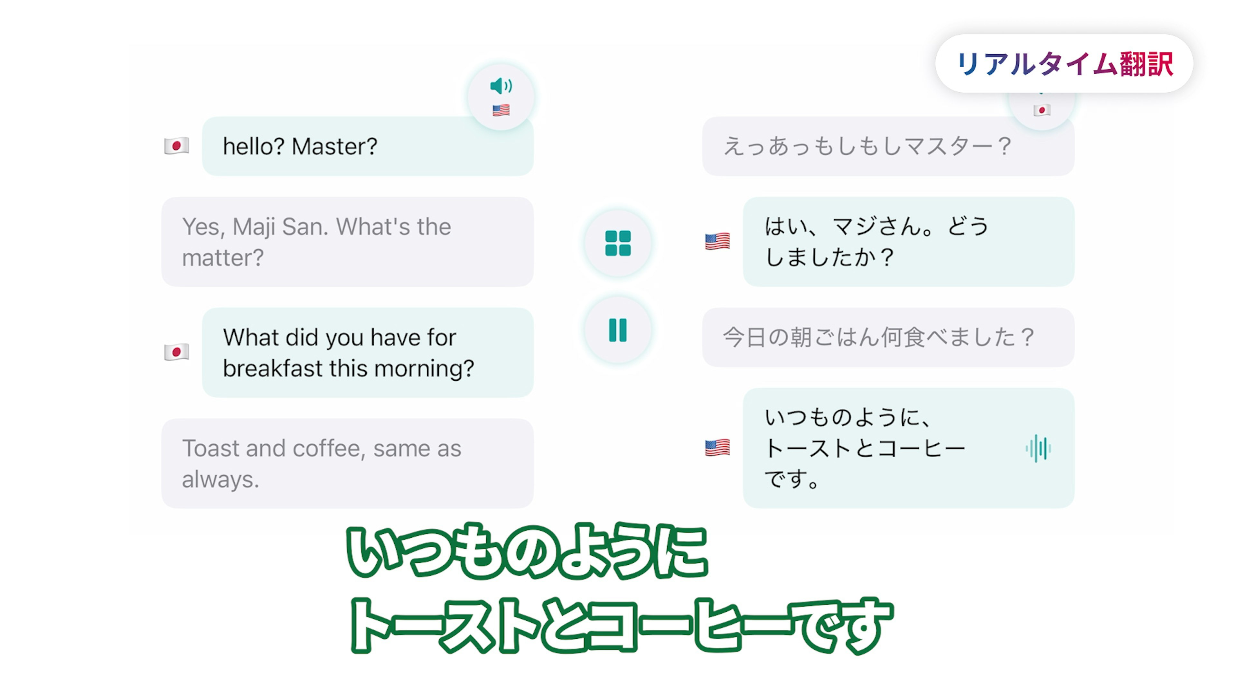Screen dimensions: 1236x695
Task: Click Japan flag beside 'hello? Master?'
Action: pos(177,146)
